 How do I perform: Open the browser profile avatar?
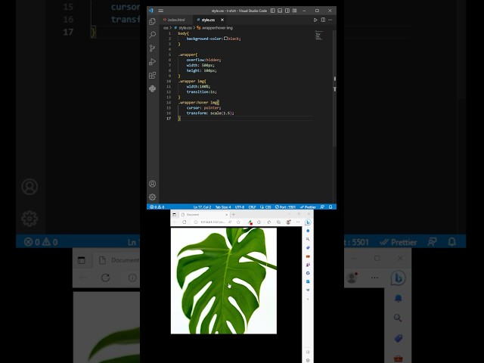click(x=288, y=222)
